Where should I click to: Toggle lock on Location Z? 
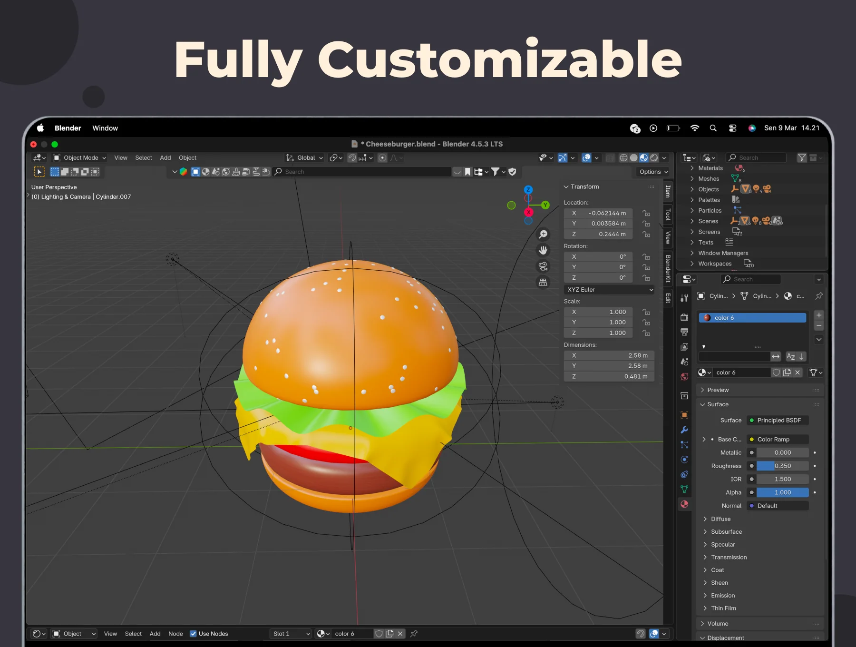(x=646, y=234)
